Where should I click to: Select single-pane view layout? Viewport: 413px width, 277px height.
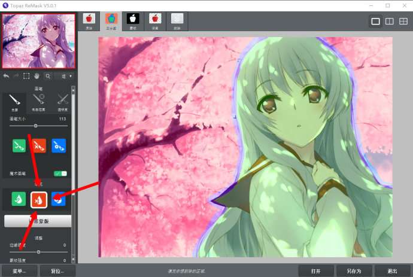coord(376,22)
